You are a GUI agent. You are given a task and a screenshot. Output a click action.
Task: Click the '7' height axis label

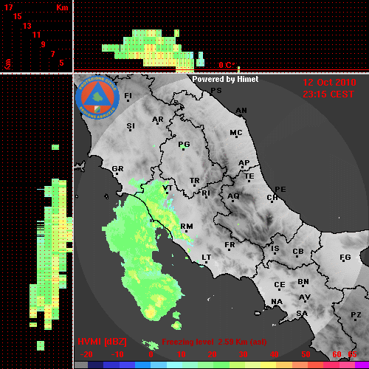pos(52,54)
